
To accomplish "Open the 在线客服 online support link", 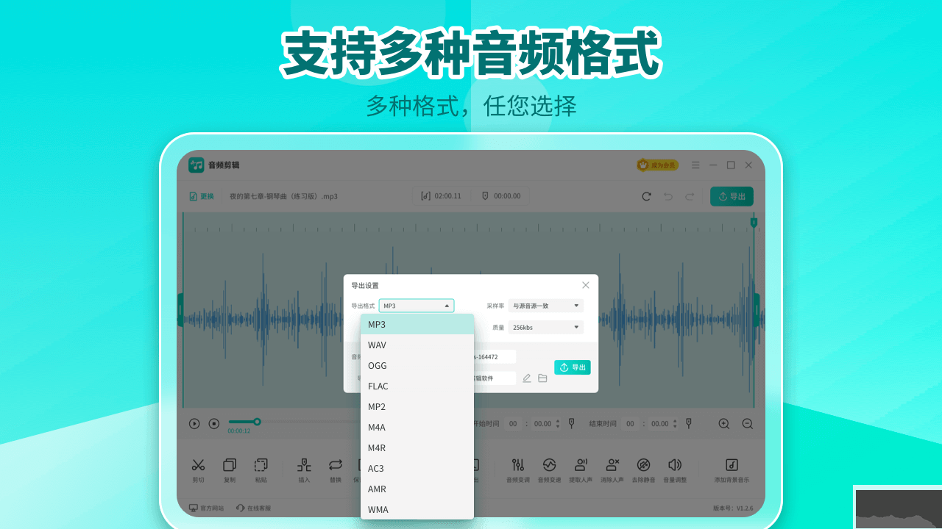I will point(253,508).
